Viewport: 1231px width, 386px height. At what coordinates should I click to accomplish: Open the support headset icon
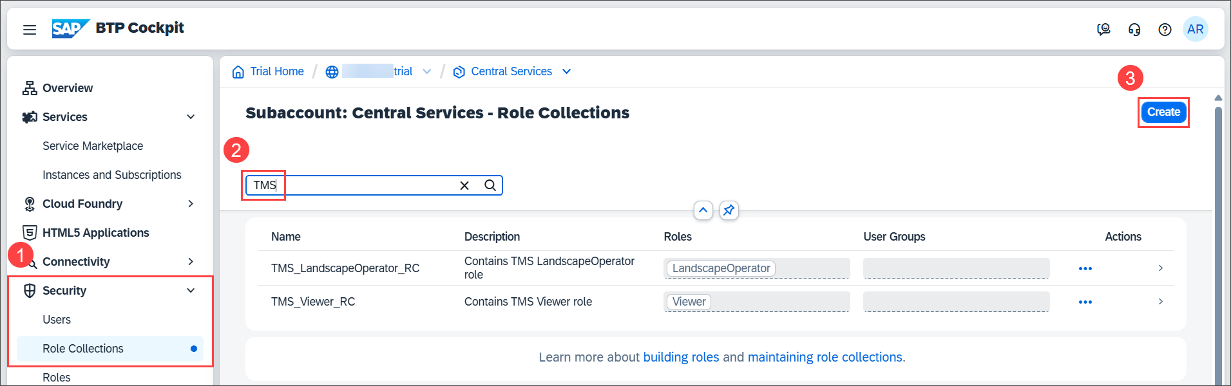pos(1134,30)
